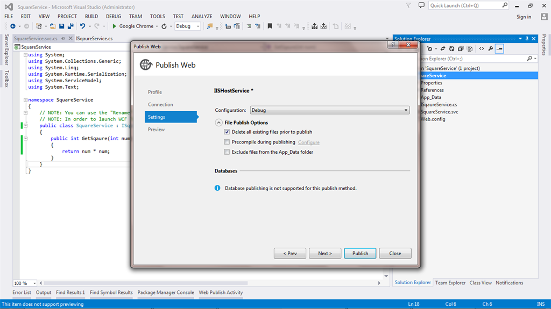Click Refresh icon in Solution Explorer toolbar
The image size is (551, 309).
coord(451,49)
